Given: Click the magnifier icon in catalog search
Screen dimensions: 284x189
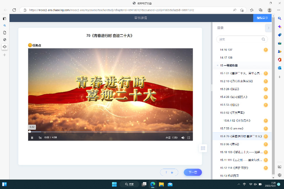Looking at the screenshot, I should click(x=263, y=39).
